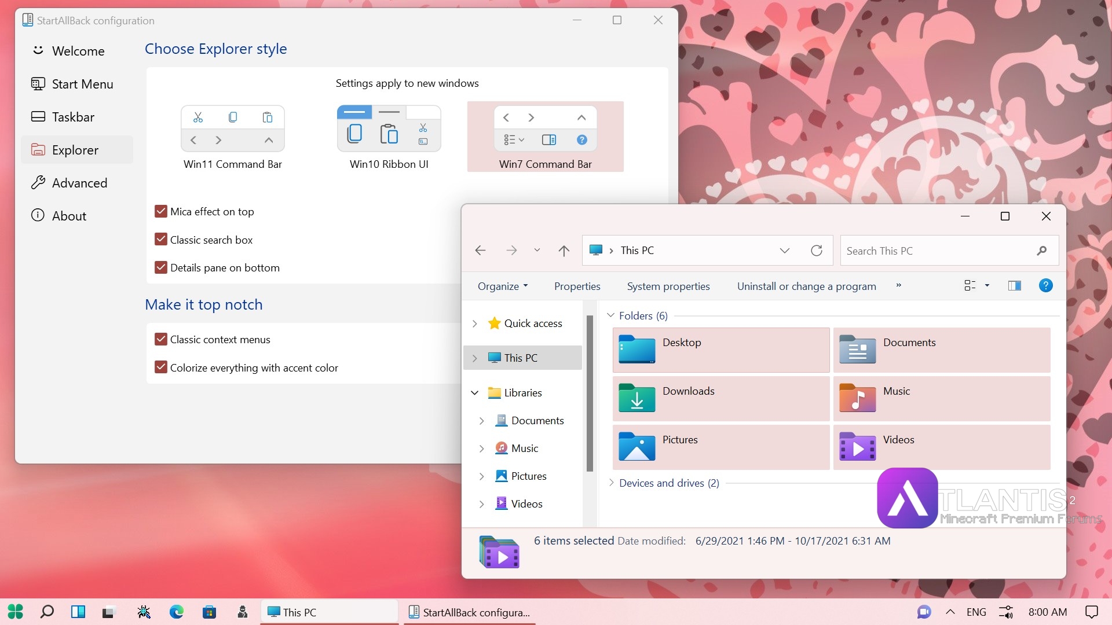Open the Windows Start button
This screenshot has height=625, width=1112.
point(16,612)
